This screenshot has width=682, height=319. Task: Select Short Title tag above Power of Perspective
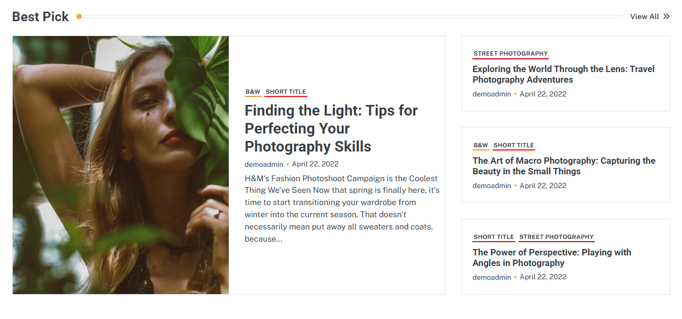point(494,237)
